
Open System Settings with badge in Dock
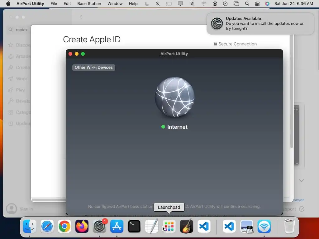click(x=99, y=226)
